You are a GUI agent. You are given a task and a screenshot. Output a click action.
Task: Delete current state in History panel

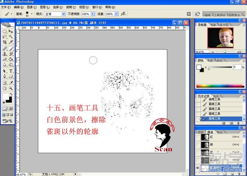click(x=238, y=123)
